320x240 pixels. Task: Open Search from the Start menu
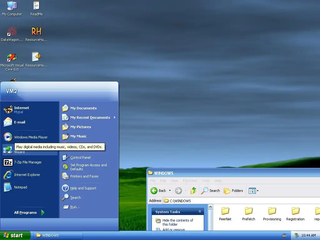click(x=88, y=197)
